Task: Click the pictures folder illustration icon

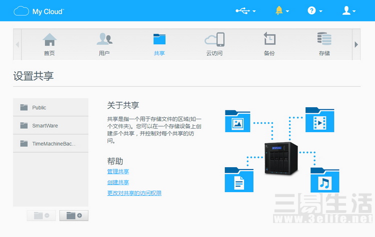Action: point(237,121)
